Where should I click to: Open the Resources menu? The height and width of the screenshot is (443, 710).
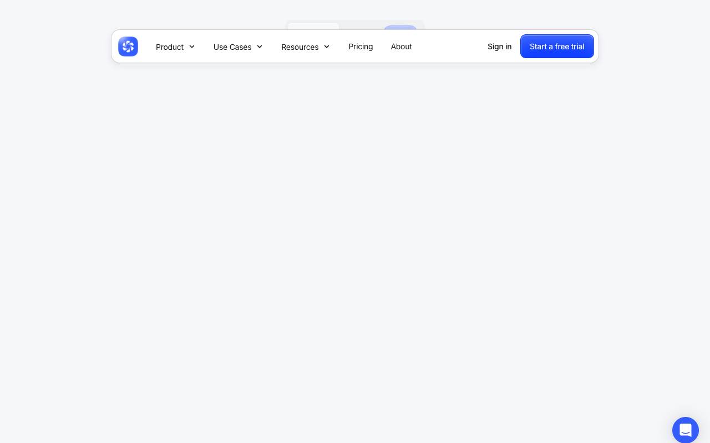pyautogui.click(x=306, y=47)
